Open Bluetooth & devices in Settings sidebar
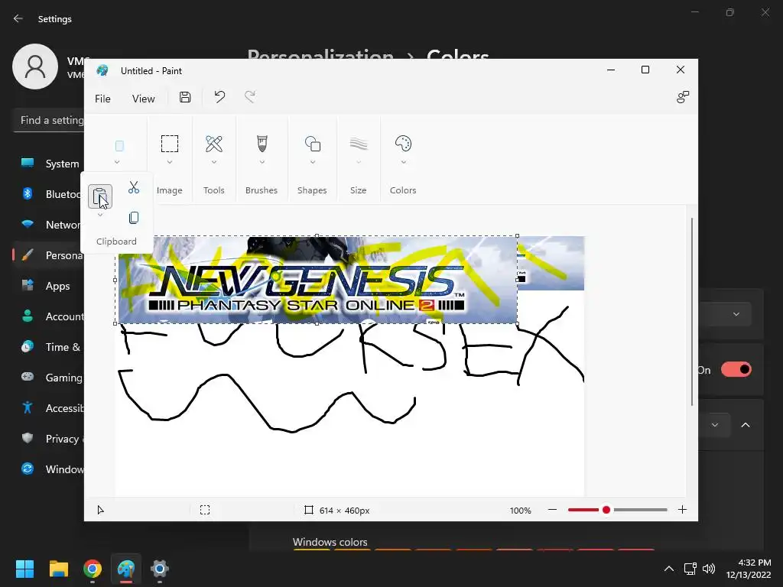The image size is (783, 587). 49,194
